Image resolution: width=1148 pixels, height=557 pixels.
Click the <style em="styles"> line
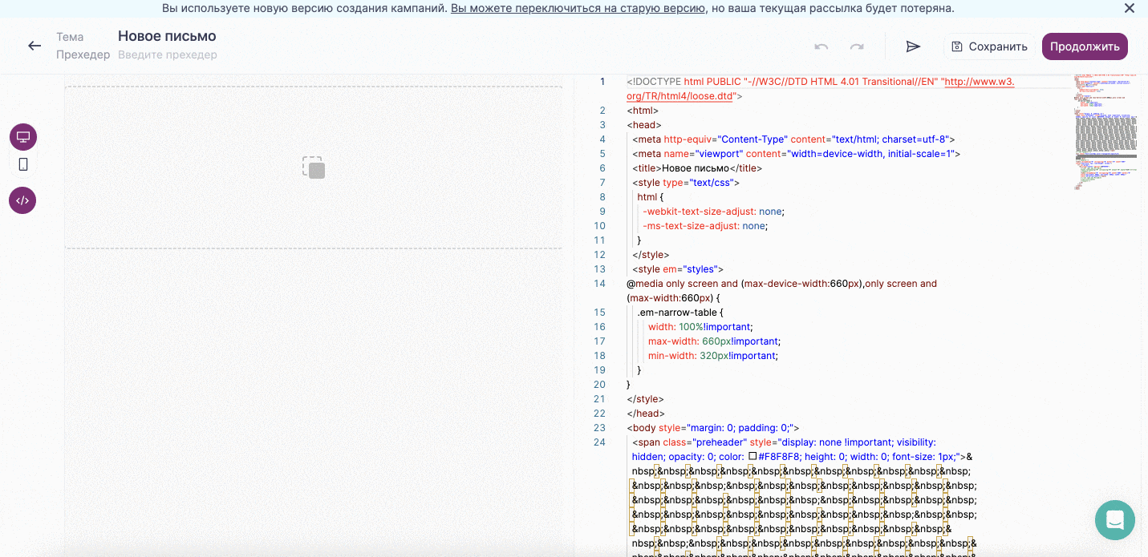click(678, 269)
